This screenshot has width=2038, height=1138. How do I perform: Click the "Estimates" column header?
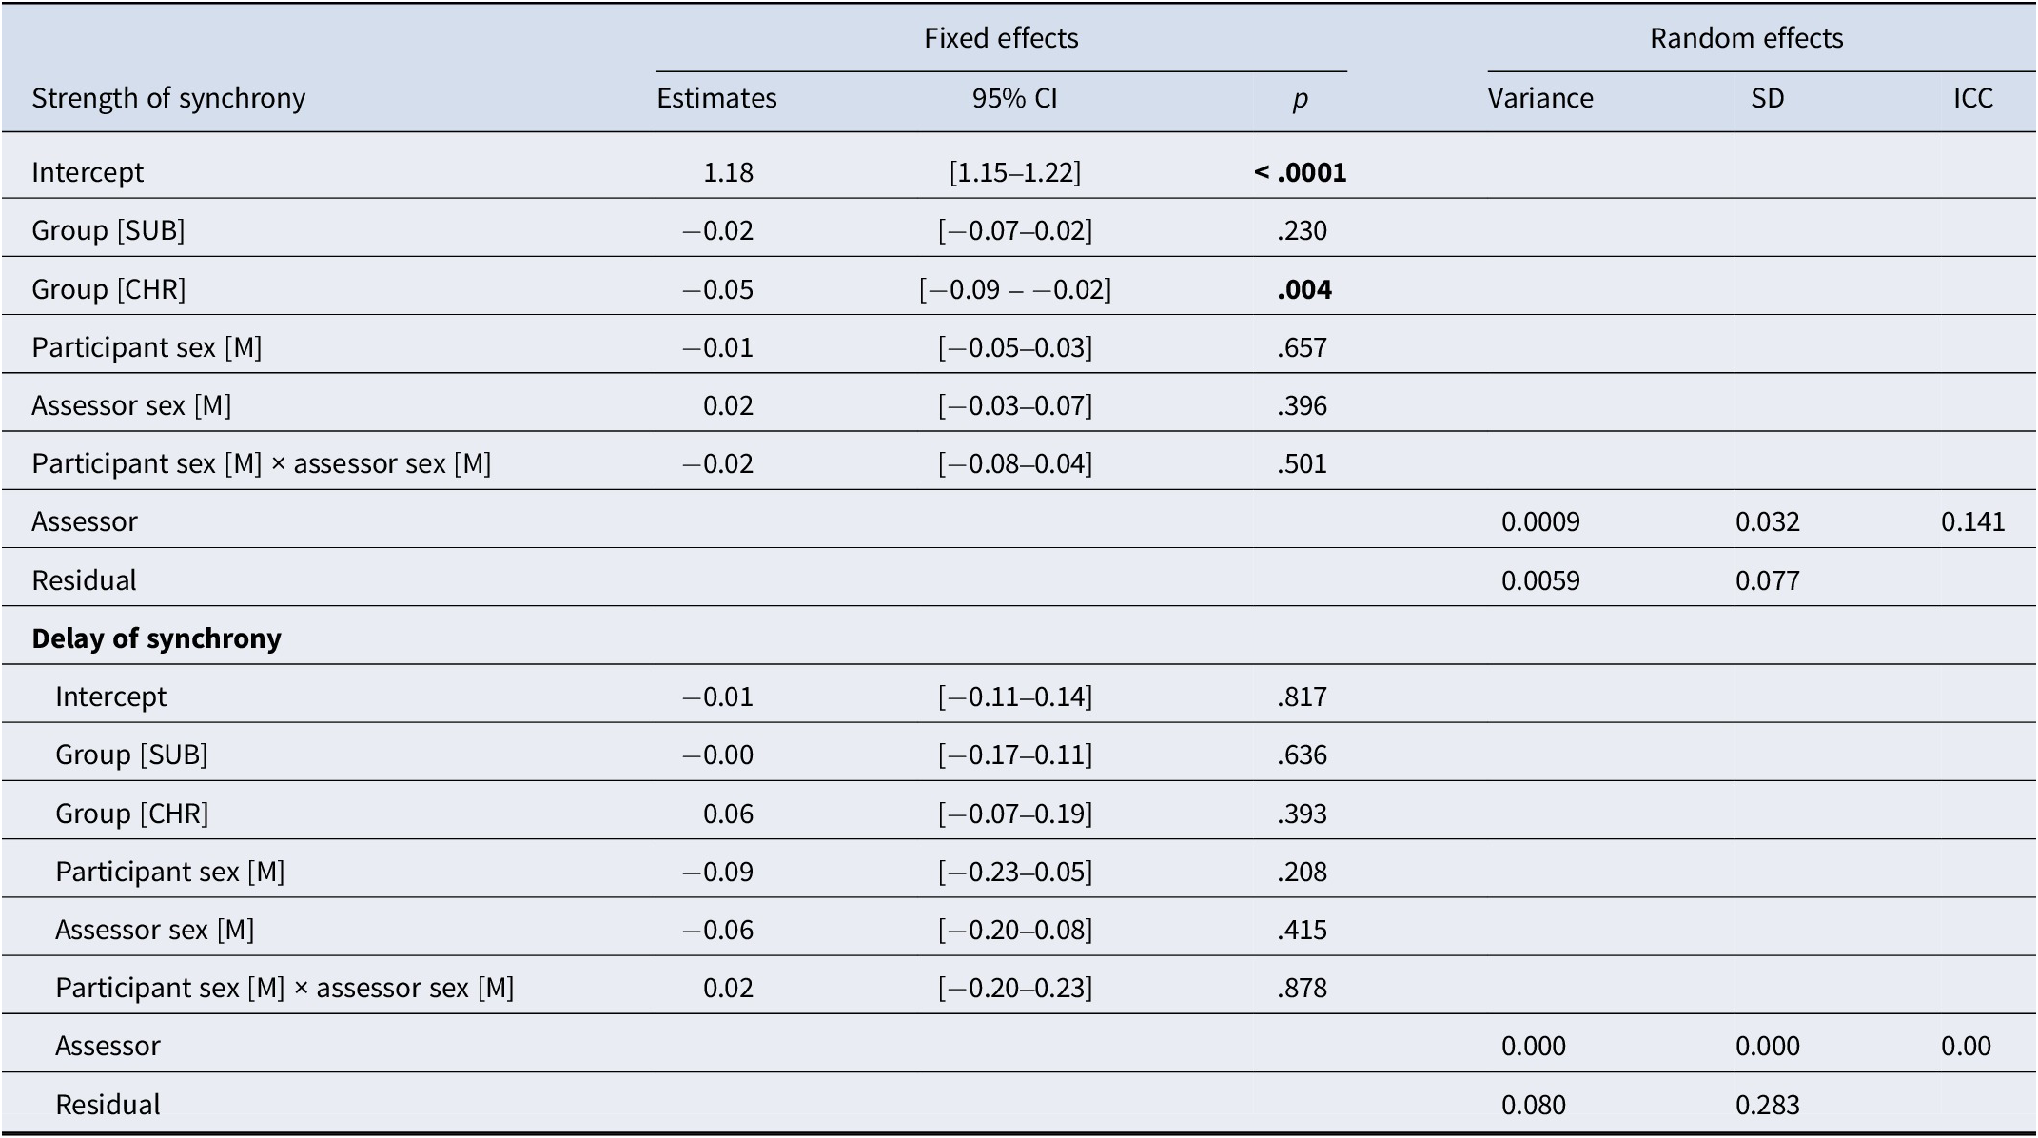716,98
